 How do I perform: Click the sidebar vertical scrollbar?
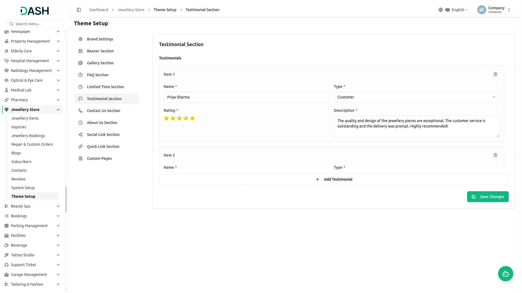66,199
